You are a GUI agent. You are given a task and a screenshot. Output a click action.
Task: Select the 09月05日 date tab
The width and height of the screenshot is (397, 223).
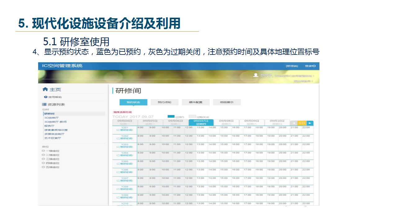click(150, 122)
